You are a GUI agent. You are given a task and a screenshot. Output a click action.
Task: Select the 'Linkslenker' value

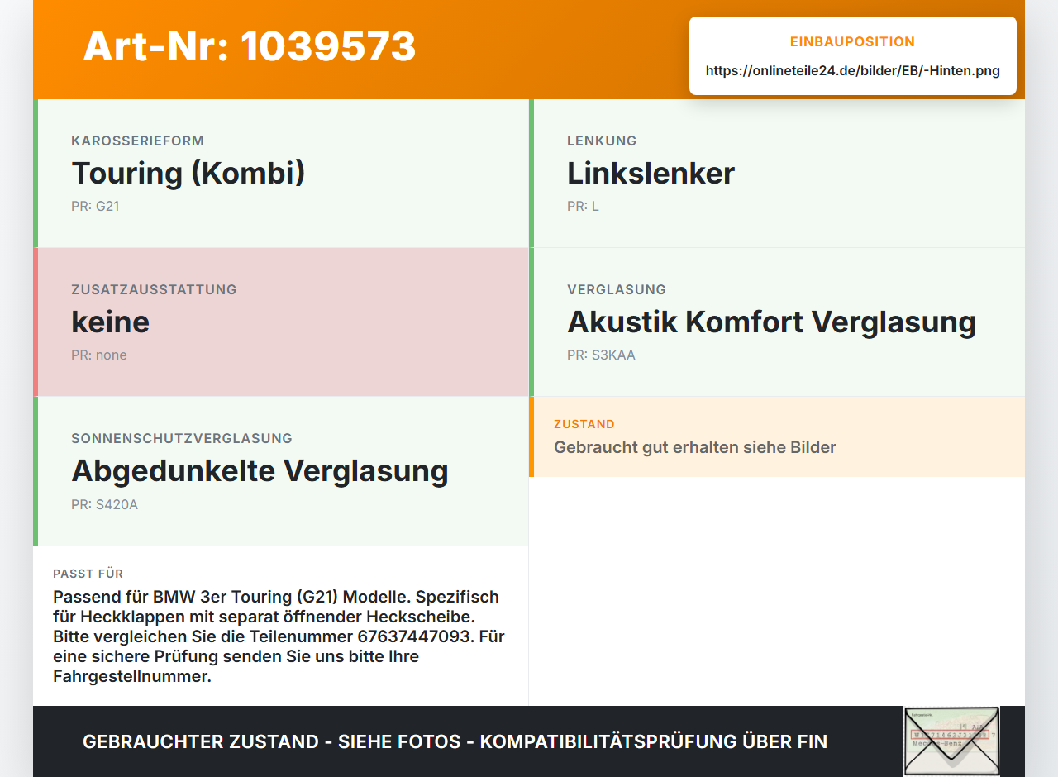tap(651, 174)
